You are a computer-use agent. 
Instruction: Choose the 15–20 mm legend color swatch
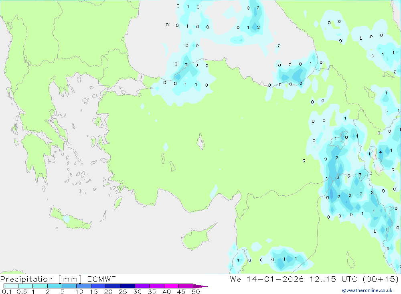click(x=99, y=286)
